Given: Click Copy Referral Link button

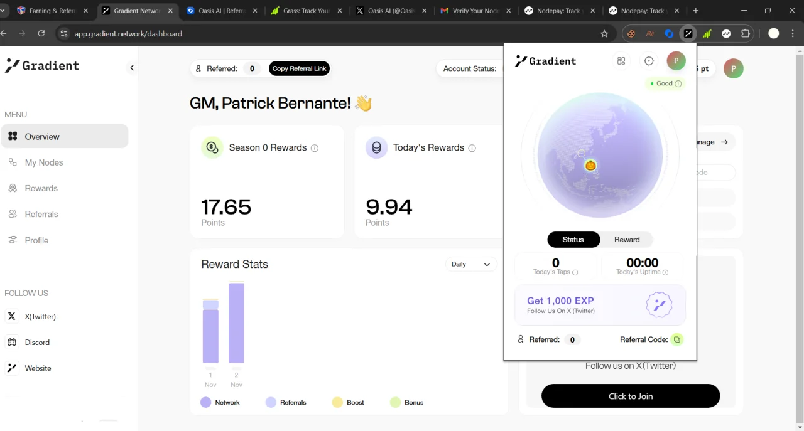Looking at the screenshot, I should pos(299,68).
